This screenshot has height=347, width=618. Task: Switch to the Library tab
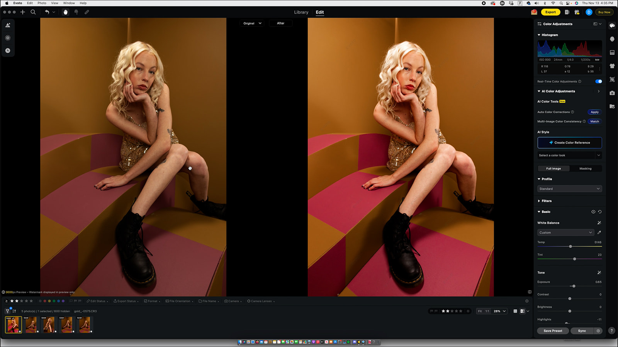[301, 12]
